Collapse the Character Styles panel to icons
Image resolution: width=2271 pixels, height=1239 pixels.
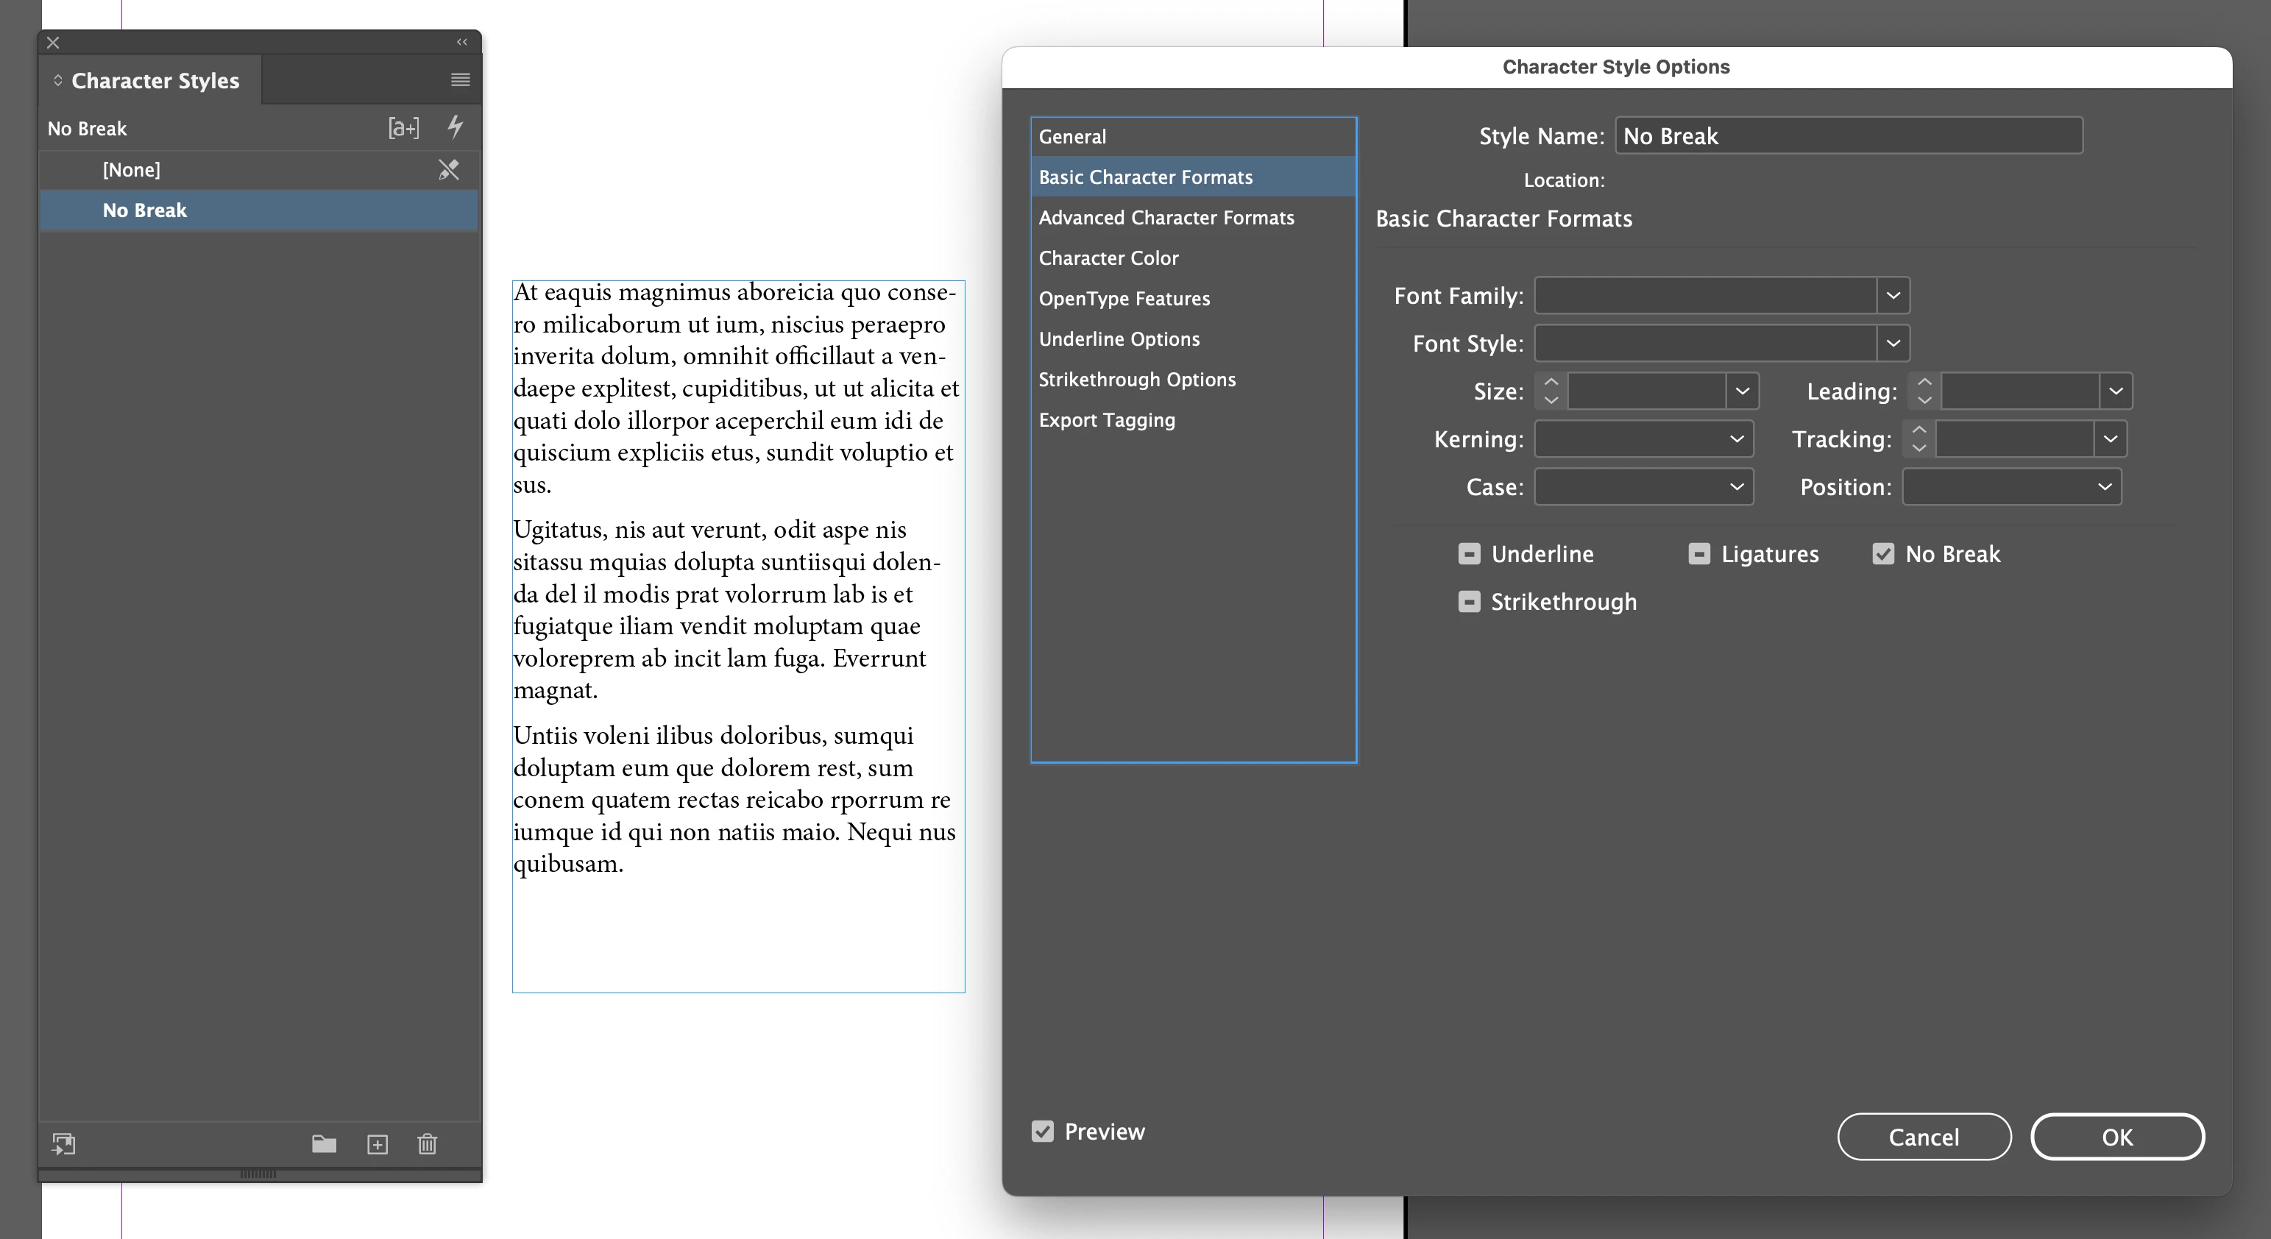tap(461, 42)
